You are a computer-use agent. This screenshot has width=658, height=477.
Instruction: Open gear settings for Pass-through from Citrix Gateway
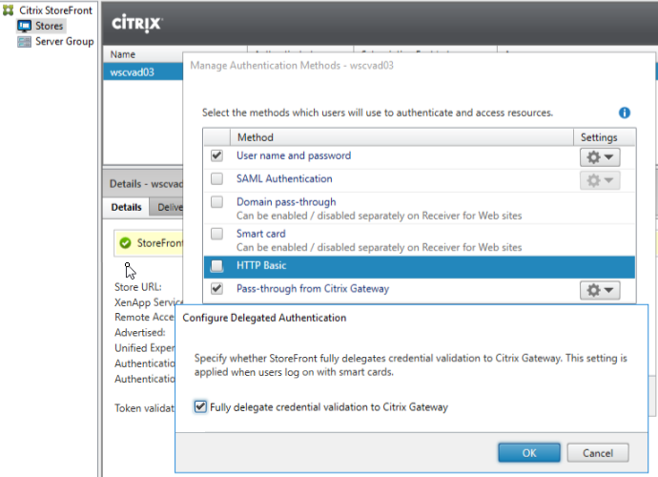[600, 290]
